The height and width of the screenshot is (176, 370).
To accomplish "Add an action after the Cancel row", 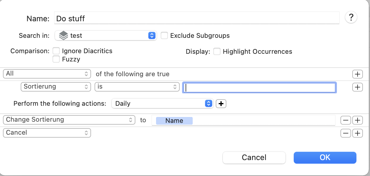I will 358,133.
